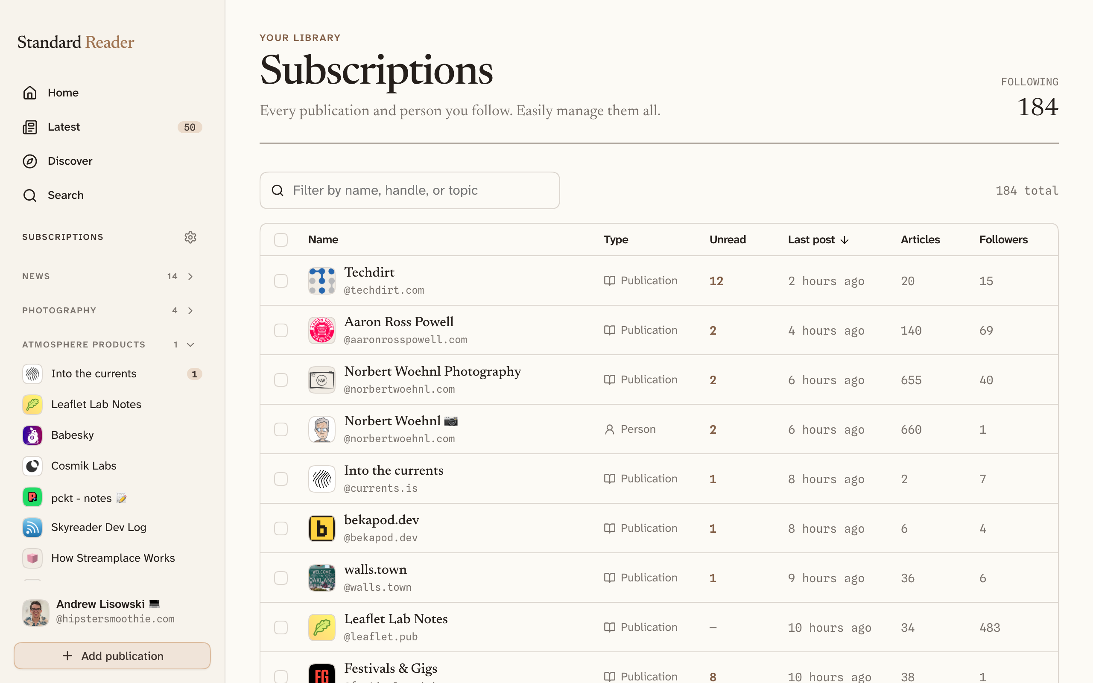Click the Skyreader Dev Log RSS icon
This screenshot has width=1093, height=683.
[32, 527]
